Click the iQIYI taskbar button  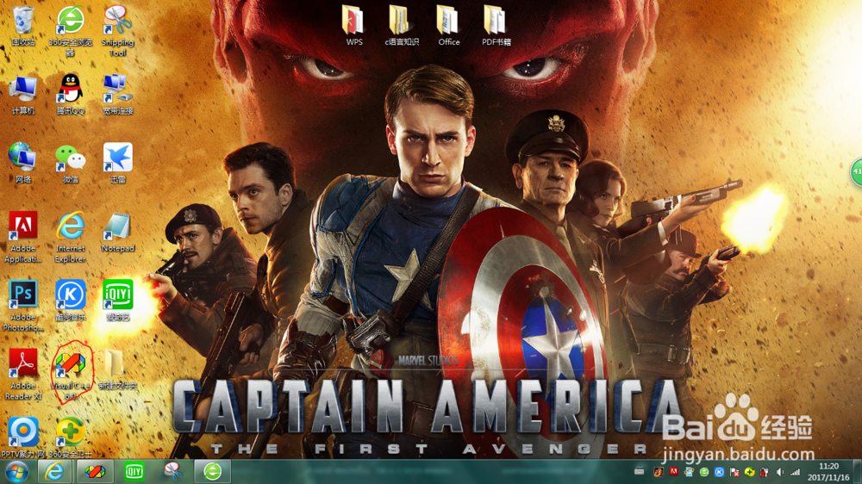point(134,472)
